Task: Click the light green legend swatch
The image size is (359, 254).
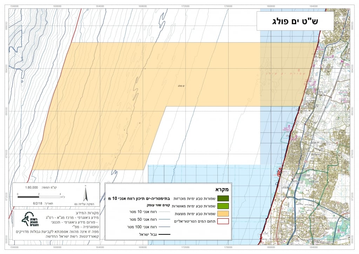Action: [x=223, y=206]
